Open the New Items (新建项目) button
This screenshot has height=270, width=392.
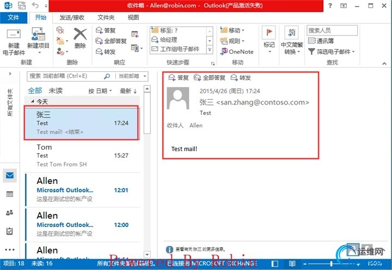pos(38,41)
